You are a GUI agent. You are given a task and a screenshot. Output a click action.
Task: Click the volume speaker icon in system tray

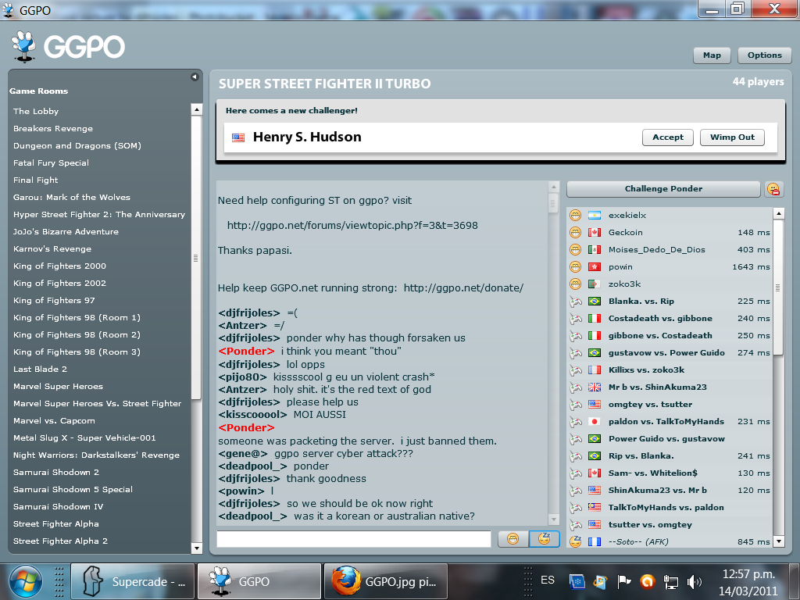[694, 581]
